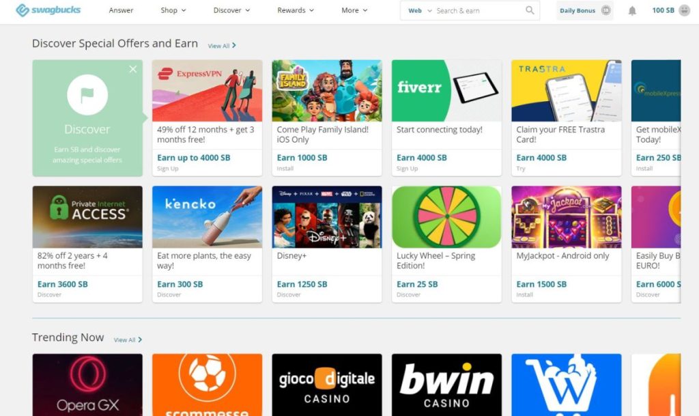Open the profile avatar icon

(684, 10)
